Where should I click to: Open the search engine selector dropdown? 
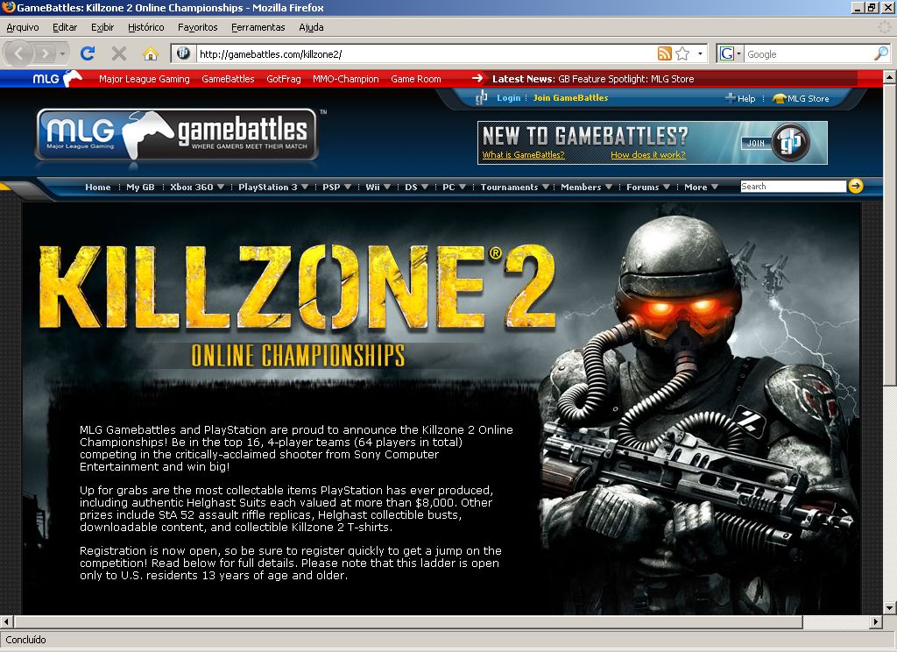coord(730,53)
